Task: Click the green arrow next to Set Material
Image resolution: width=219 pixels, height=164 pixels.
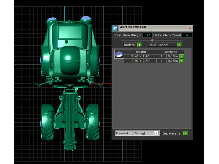Action: 186,133
